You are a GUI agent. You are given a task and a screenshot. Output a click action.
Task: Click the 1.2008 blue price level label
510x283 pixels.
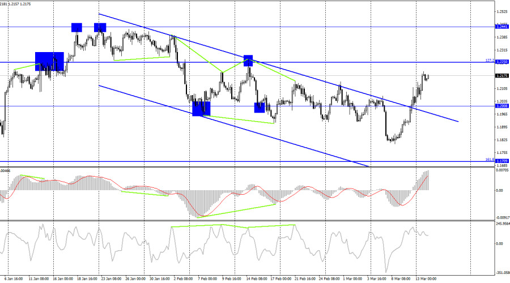point(501,106)
